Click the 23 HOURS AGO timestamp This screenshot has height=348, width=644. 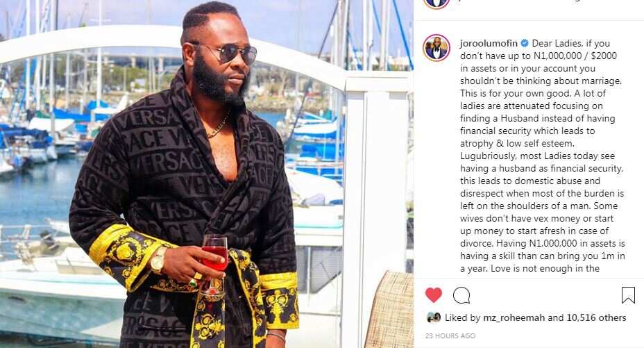(x=450, y=335)
